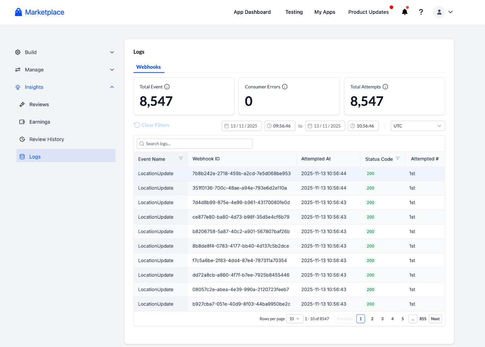Collapse the Insights sidebar section

65,87
